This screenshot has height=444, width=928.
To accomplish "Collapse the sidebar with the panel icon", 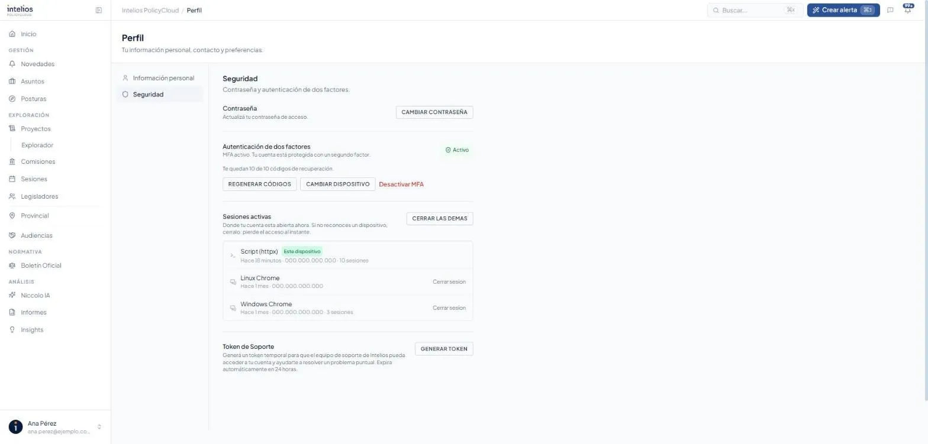I will (x=99, y=10).
